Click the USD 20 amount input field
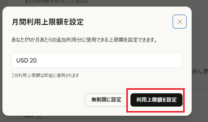 97,60
